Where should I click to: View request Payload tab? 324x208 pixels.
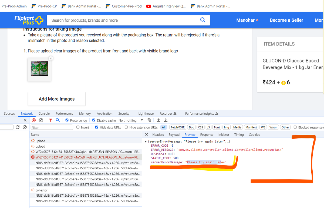174,134
